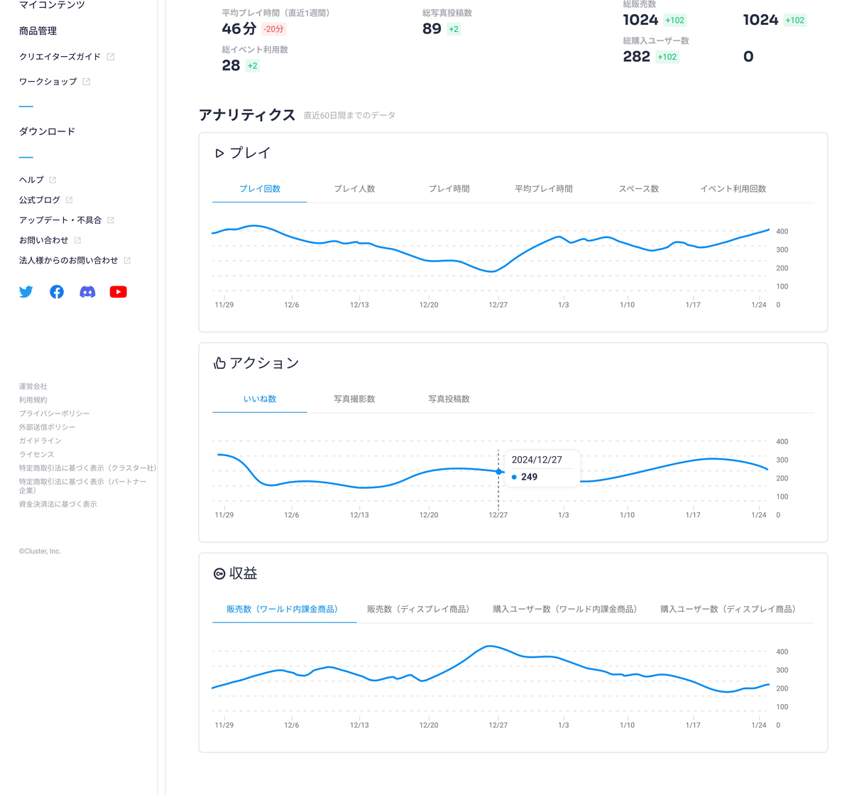852x795 pixels.
Task: Open the 平均プレイ時間 tab
Action: click(x=544, y=189)
